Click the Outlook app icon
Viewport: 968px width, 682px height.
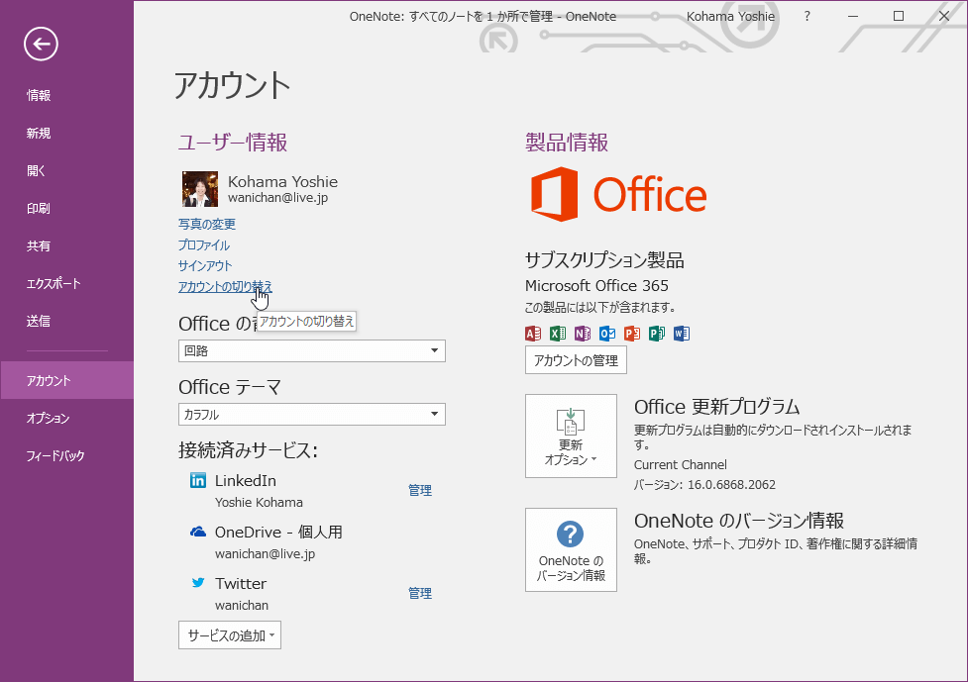coord(606,334)
